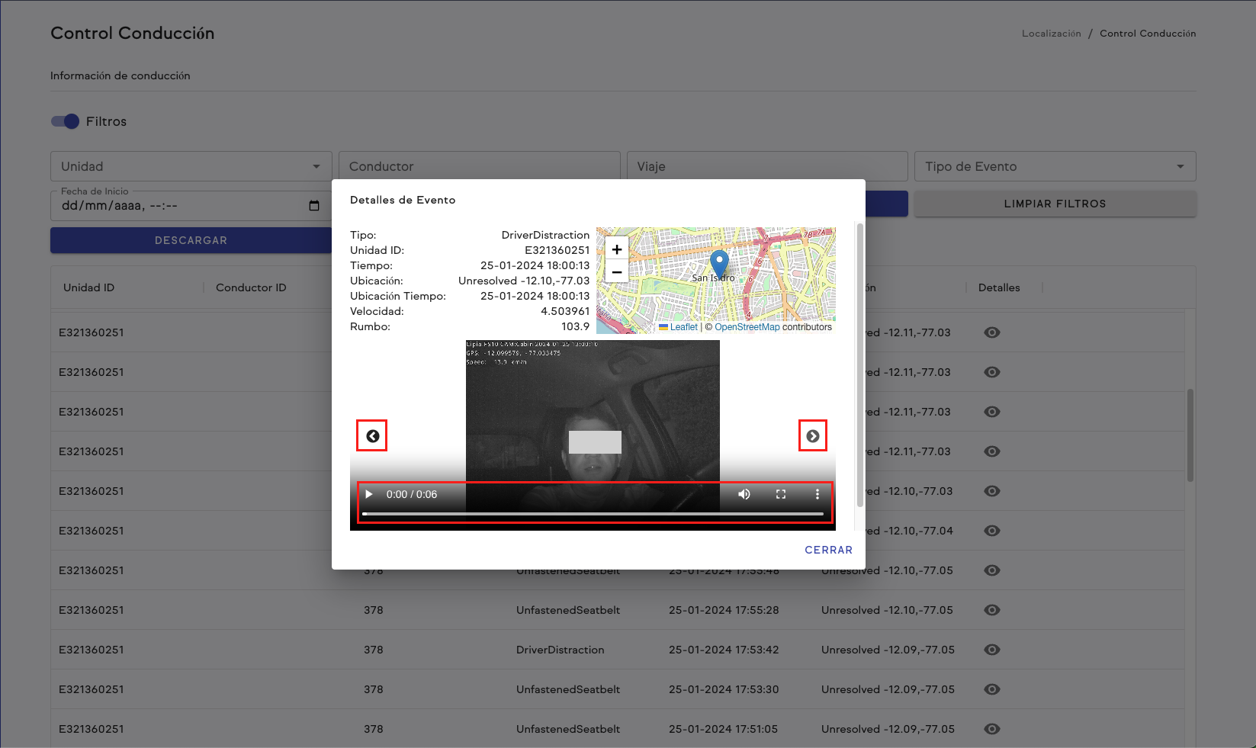Zoom out on the event location map
This screenshot has width=1256, height=748.
616,271
